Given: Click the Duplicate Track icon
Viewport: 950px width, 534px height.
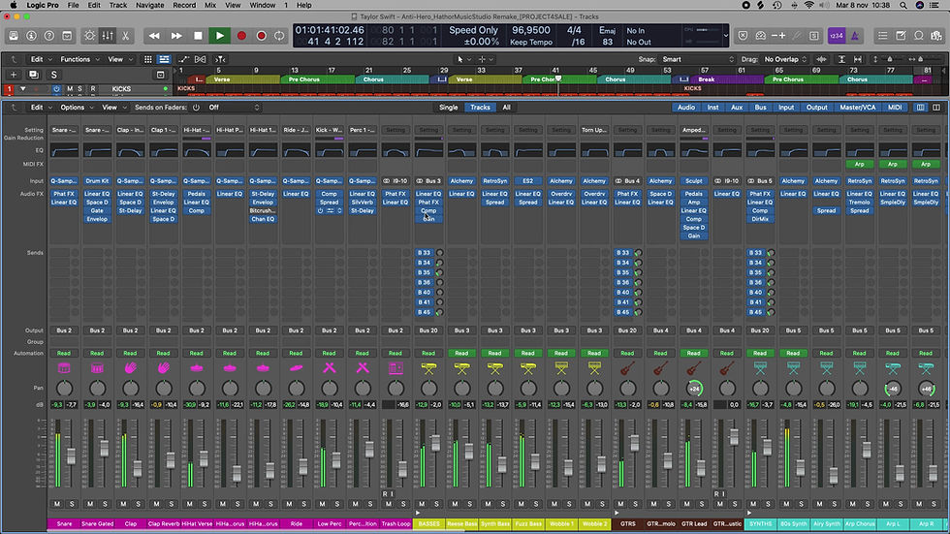Looking at the screenshot, I should pyautogui.click(x=33, y=75).
